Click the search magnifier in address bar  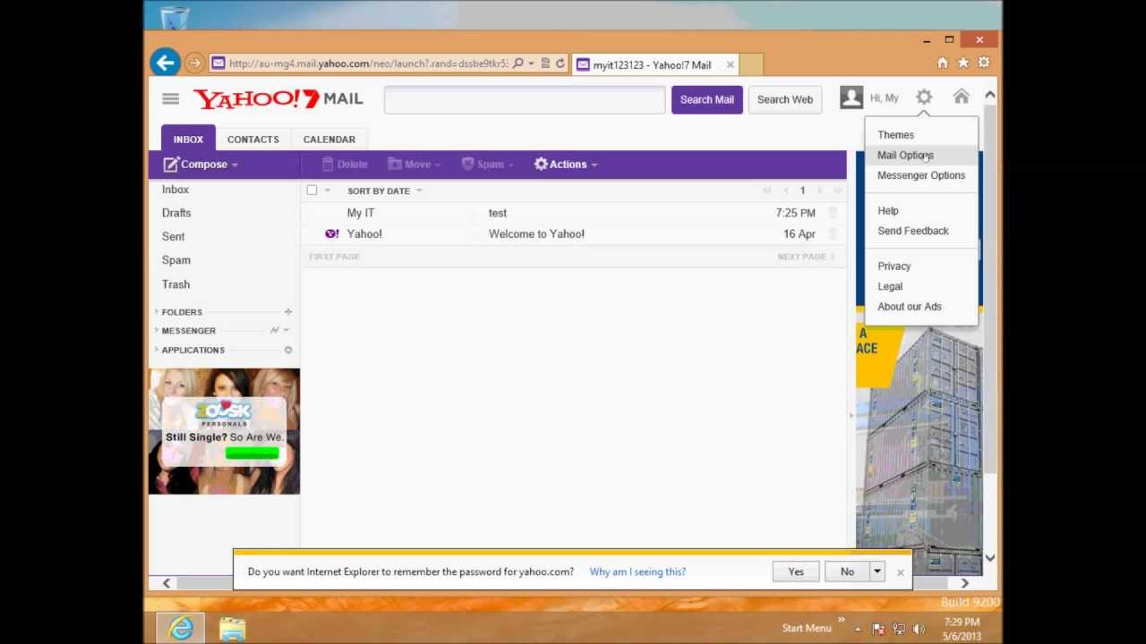point(517,64)
